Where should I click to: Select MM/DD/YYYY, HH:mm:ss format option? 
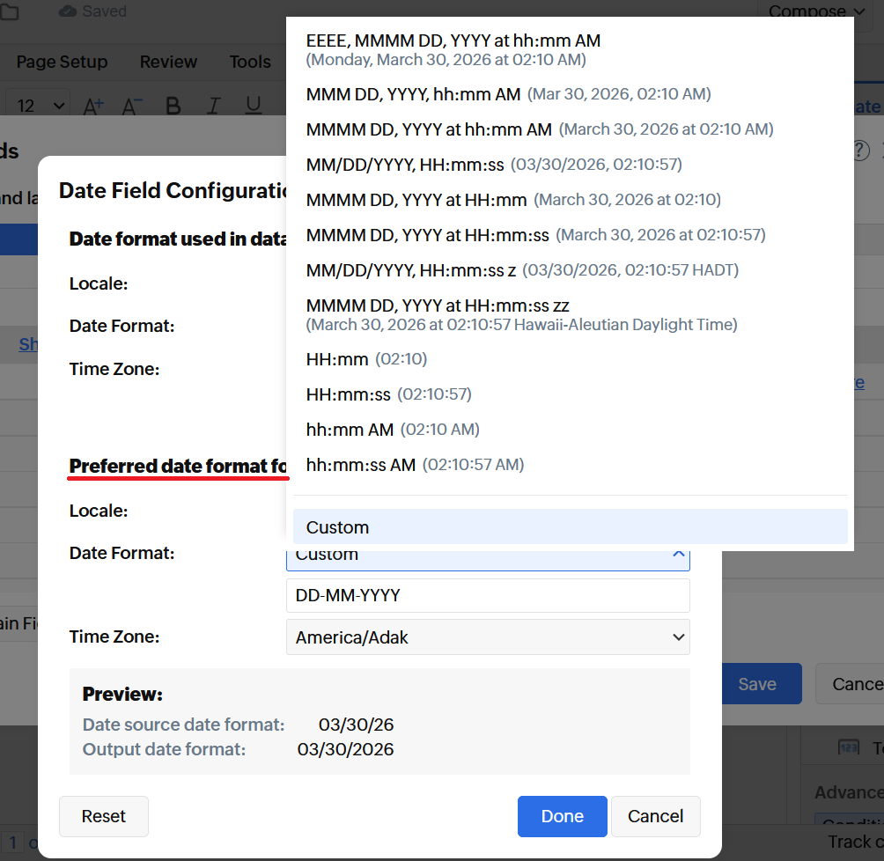pos(404,165)
